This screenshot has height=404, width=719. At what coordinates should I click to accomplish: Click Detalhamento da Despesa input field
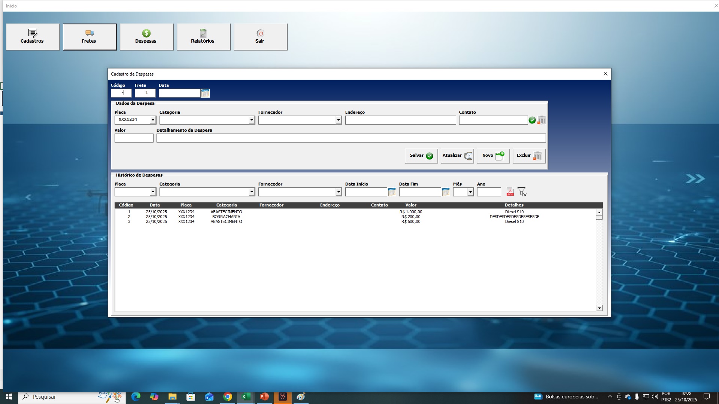pyautogui.click(x=351, y=138)
